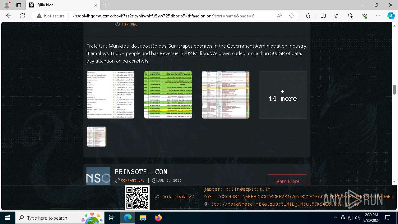Open the multicolor table screenshot thumbnail

225,95
